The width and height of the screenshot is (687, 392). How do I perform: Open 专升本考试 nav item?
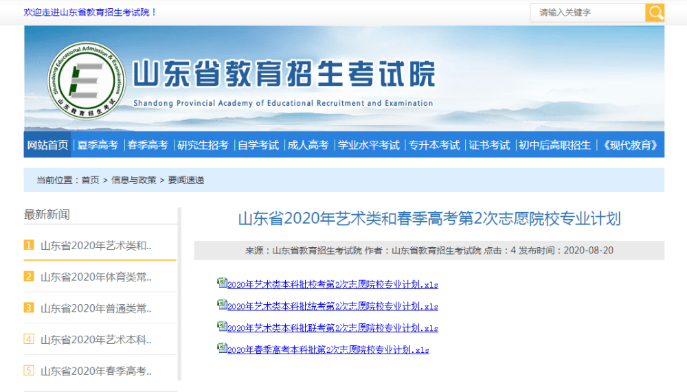[x=434, y=145]
